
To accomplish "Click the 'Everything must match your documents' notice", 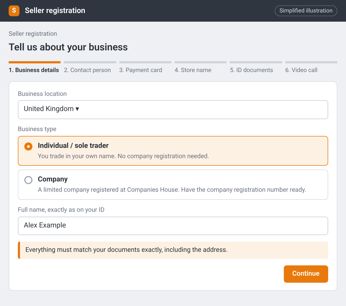I will tap(173, 250).
